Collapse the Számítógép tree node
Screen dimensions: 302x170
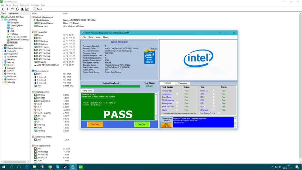point(2,20)
